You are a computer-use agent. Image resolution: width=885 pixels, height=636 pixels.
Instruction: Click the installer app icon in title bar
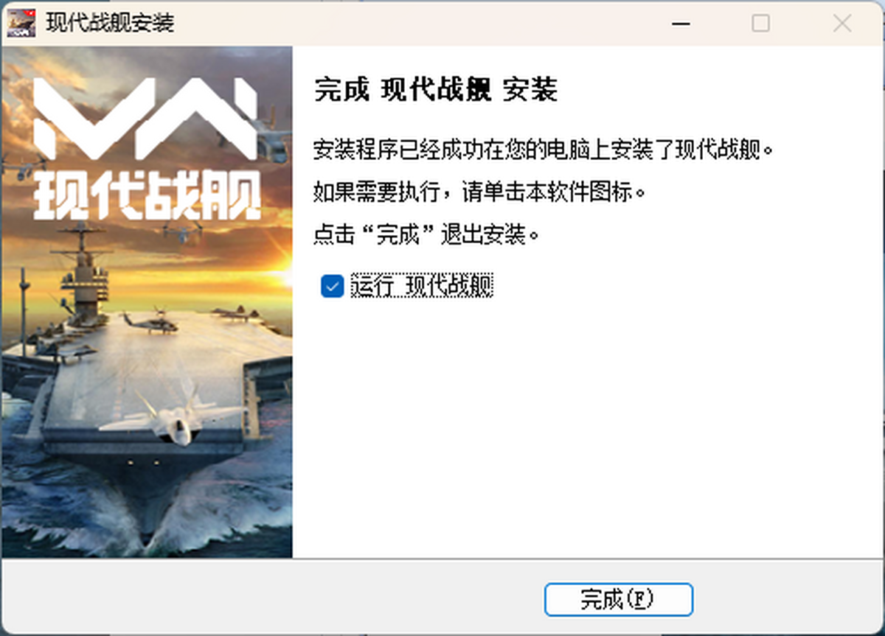[x=21, y=23]
